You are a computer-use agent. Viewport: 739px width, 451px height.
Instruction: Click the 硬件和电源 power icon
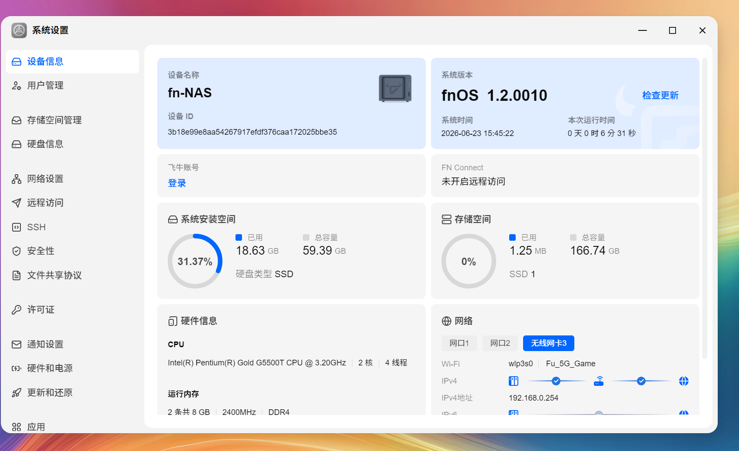17,368
